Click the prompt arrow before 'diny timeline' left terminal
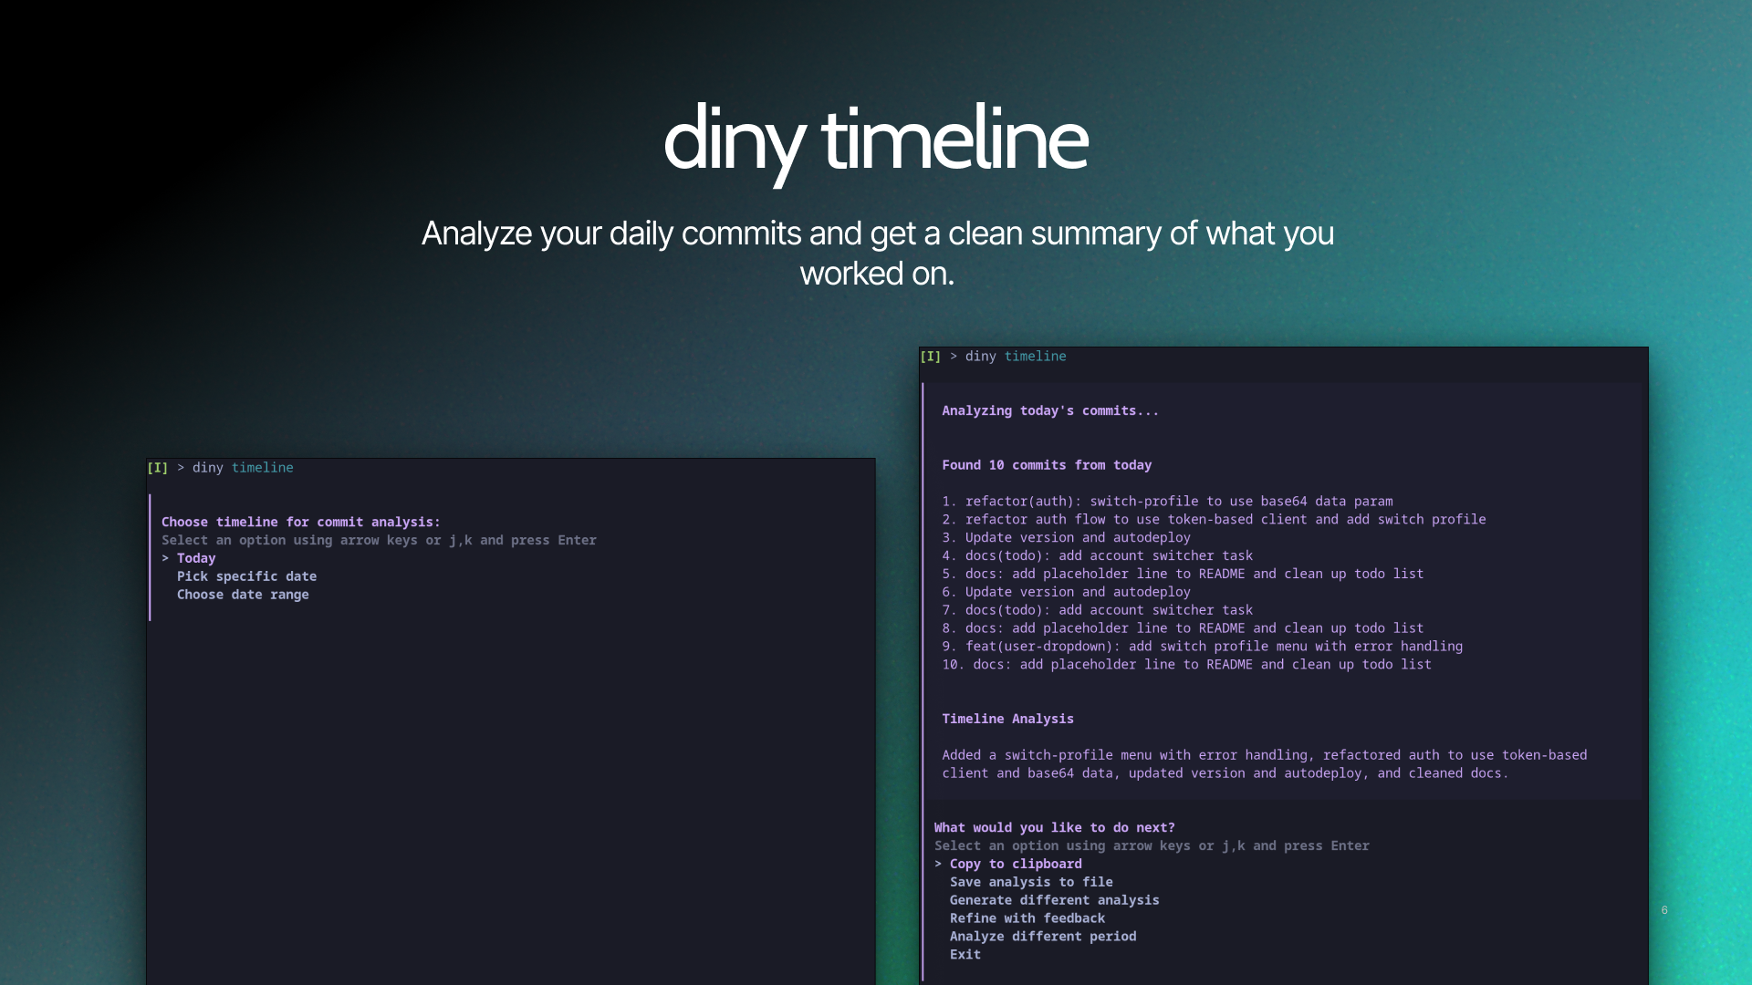The image size is (1752, 985). tap(179, 467)
